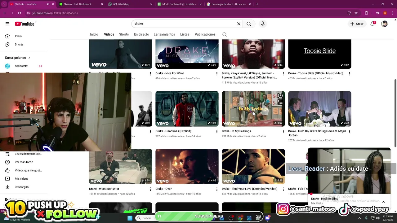This screenshot has height=223, width=397.
Task: Open options menu for Headlines (Explicit)
Action: pyautogui.click(x=217, y=131)
